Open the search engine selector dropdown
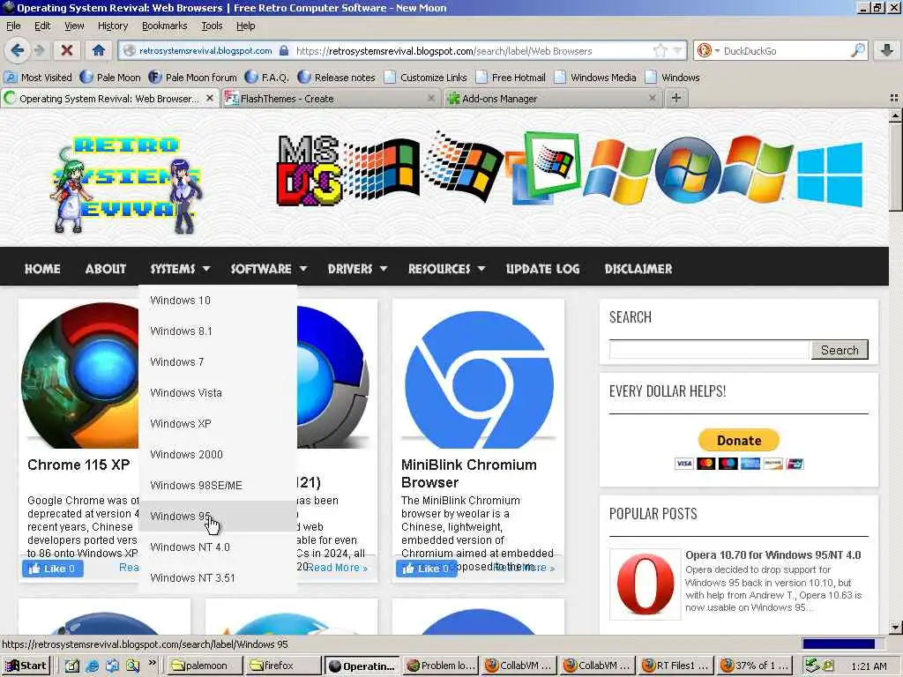Viewport: 903px width, 677px height. 708,50
